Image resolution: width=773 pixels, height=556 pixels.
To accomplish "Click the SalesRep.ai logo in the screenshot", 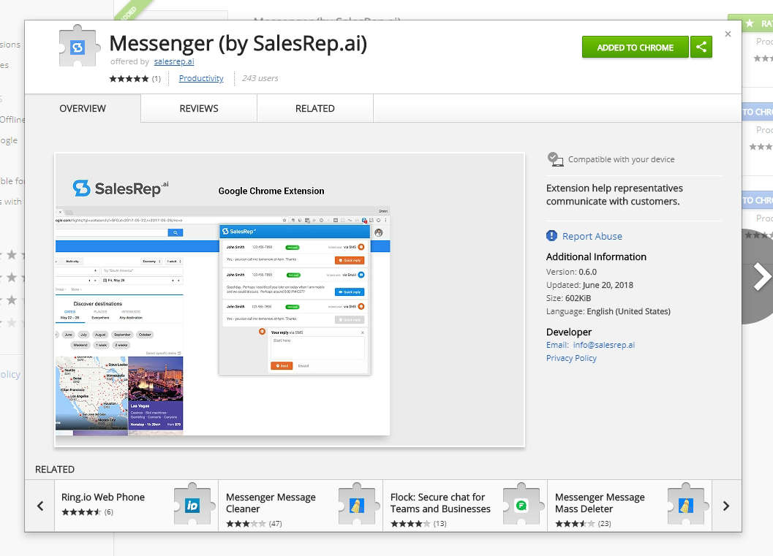I will click(x=120, y=188).
